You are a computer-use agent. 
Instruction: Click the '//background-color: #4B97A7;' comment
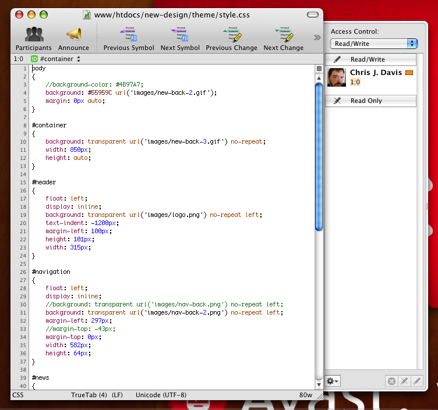click(x=94, y=84)
